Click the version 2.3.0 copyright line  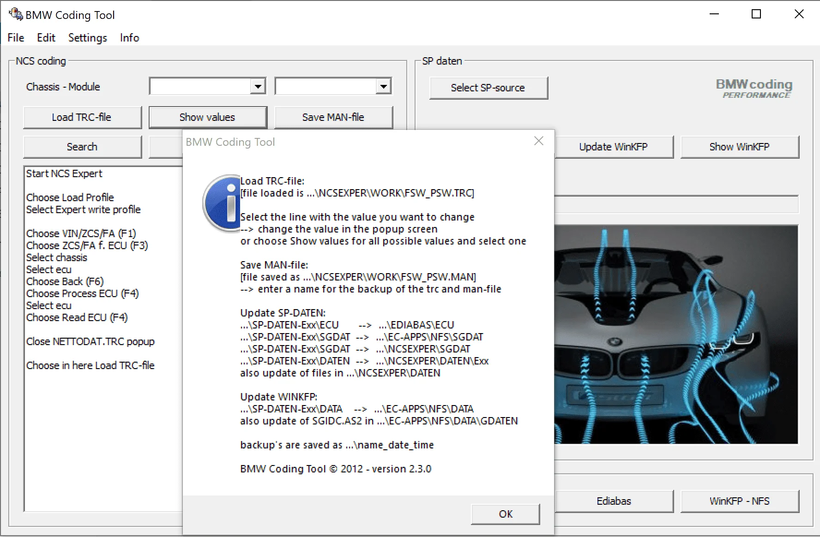(x=336, y=469)
